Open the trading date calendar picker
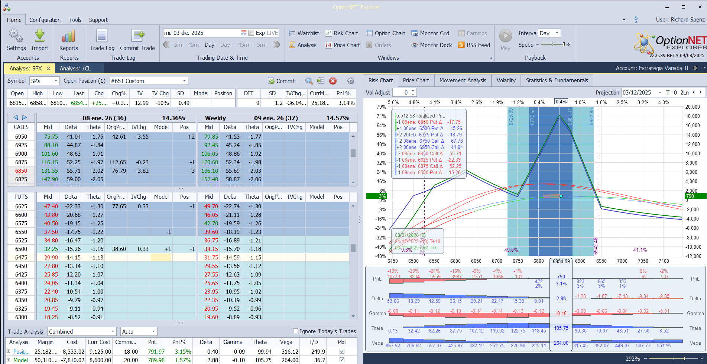This screenshot has width=707, height=364. pyautogui.click(x=243, y=33)
